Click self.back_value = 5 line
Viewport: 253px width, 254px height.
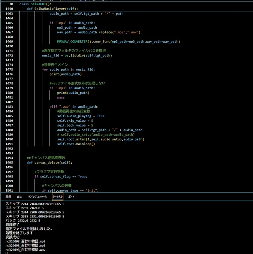pyautogui.click(x=75, y=126)
